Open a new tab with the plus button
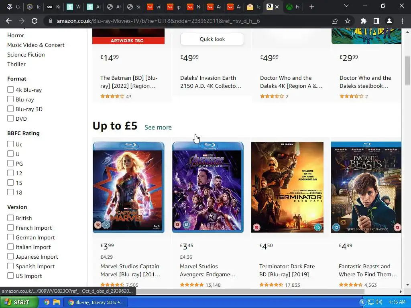411x308 pixels. pos(311,7)
